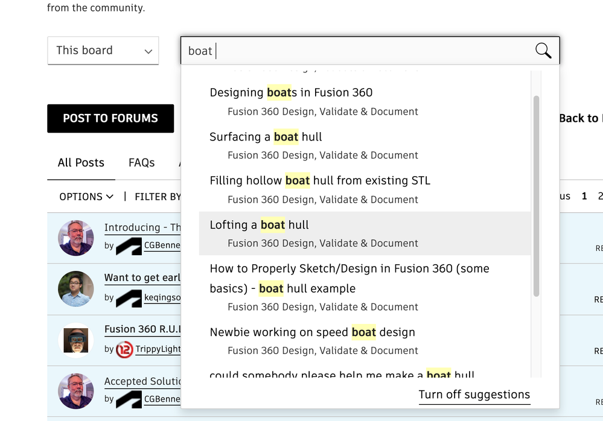Open the 'Accepted Solution' post title
This screenshot has height=421, width=603.
(x=142, y=381)
